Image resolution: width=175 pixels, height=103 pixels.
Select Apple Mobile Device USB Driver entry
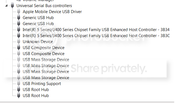pyautogui.click(x=52, y=12)
